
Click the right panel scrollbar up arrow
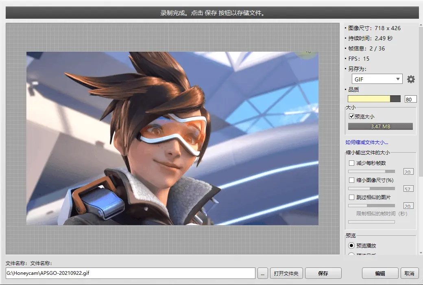[421, 25]
